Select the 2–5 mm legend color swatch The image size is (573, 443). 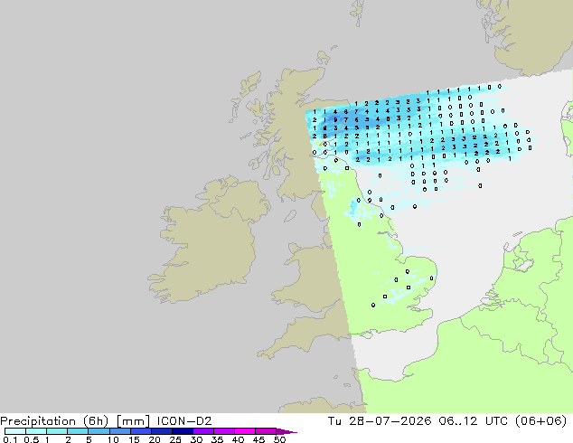point(78,431)
